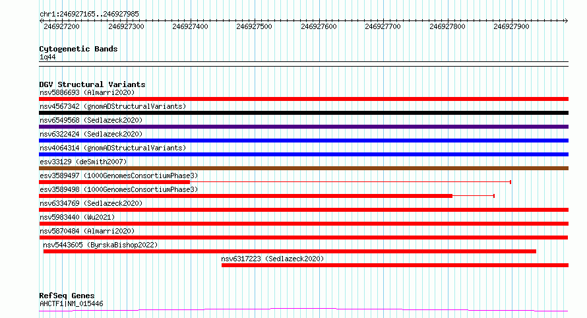Click the black bar for nsv4567342
Image resolution: width=587 pixels, height=318 pixels.
303,113
